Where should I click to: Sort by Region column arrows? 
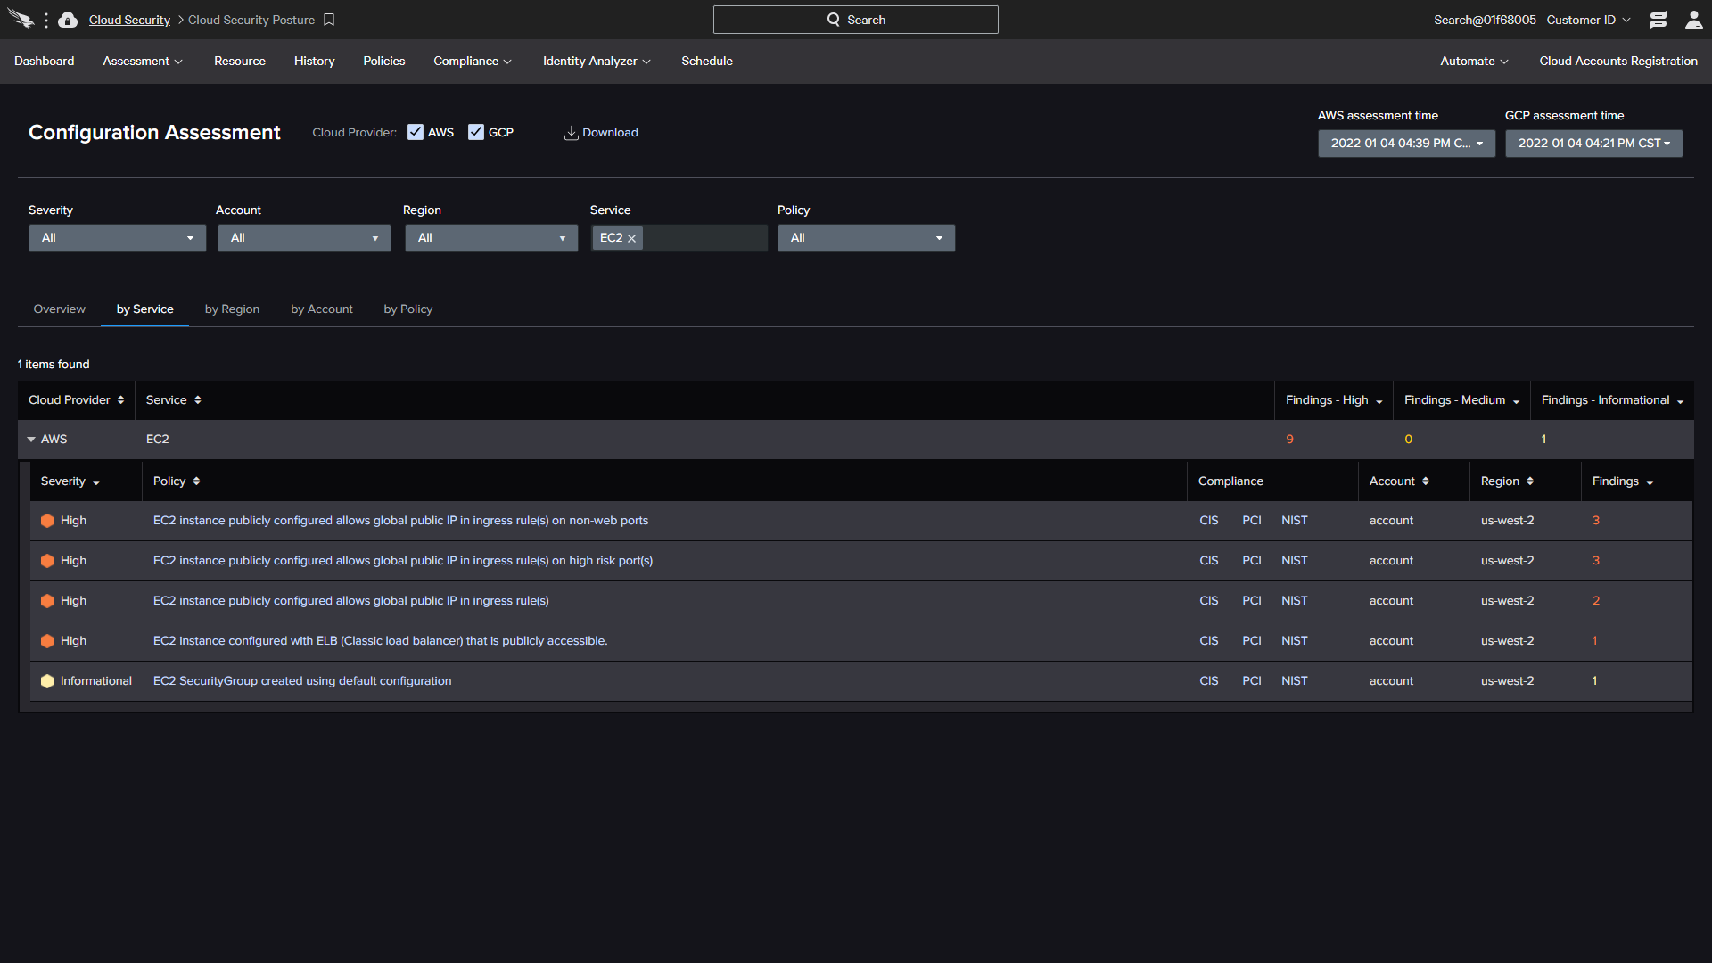[x=1530, y=481]
